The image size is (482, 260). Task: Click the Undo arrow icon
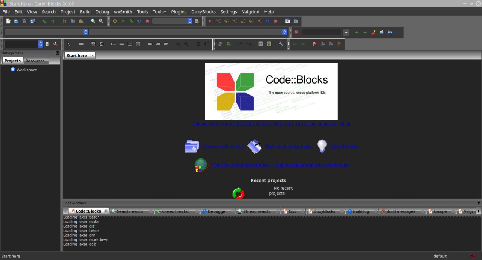(44, 21)
